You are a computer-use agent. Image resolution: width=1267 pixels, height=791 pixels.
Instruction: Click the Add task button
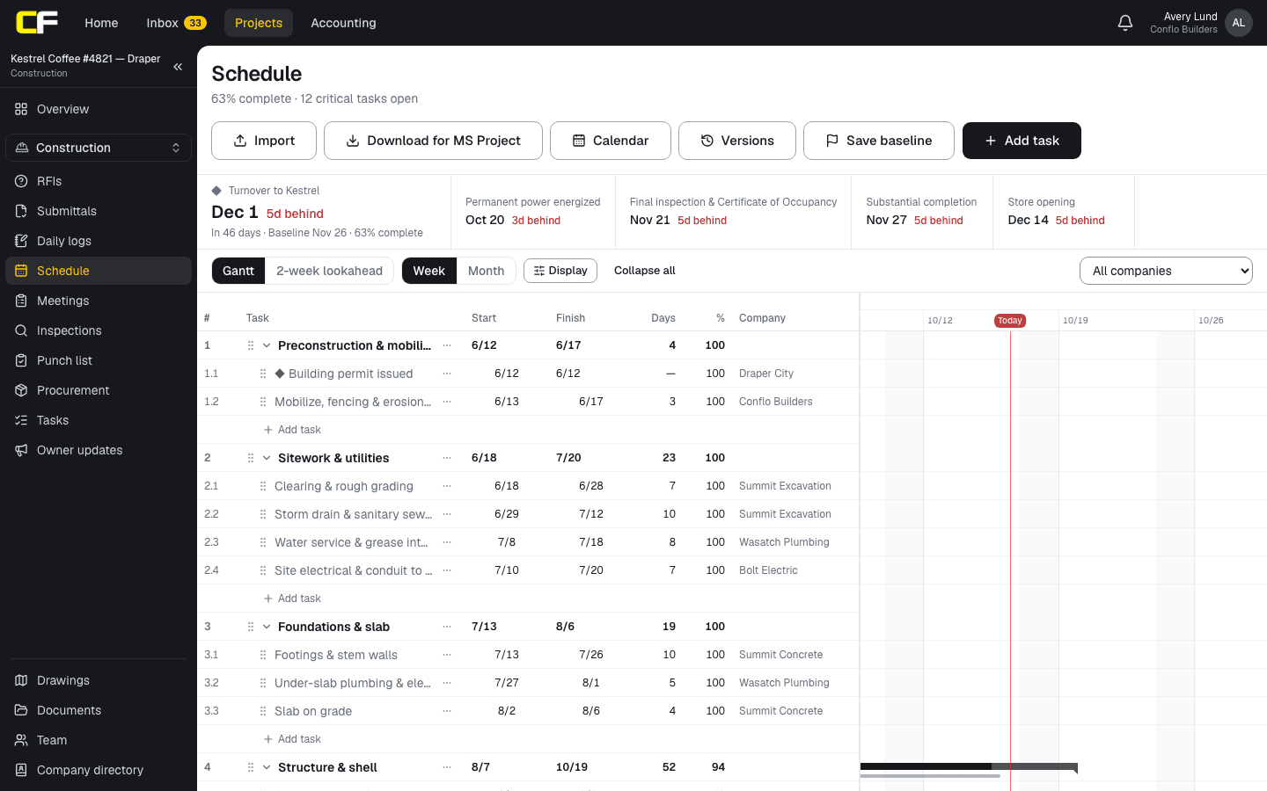point(1022,141)
